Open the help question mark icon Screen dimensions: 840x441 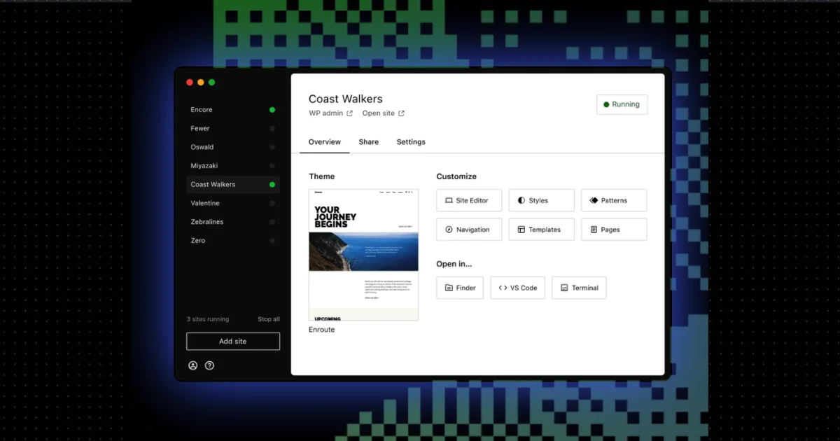(x=209, y=365)
